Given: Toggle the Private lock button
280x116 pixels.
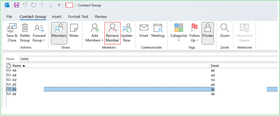Looking at the screenshot, I should (208, 33).
